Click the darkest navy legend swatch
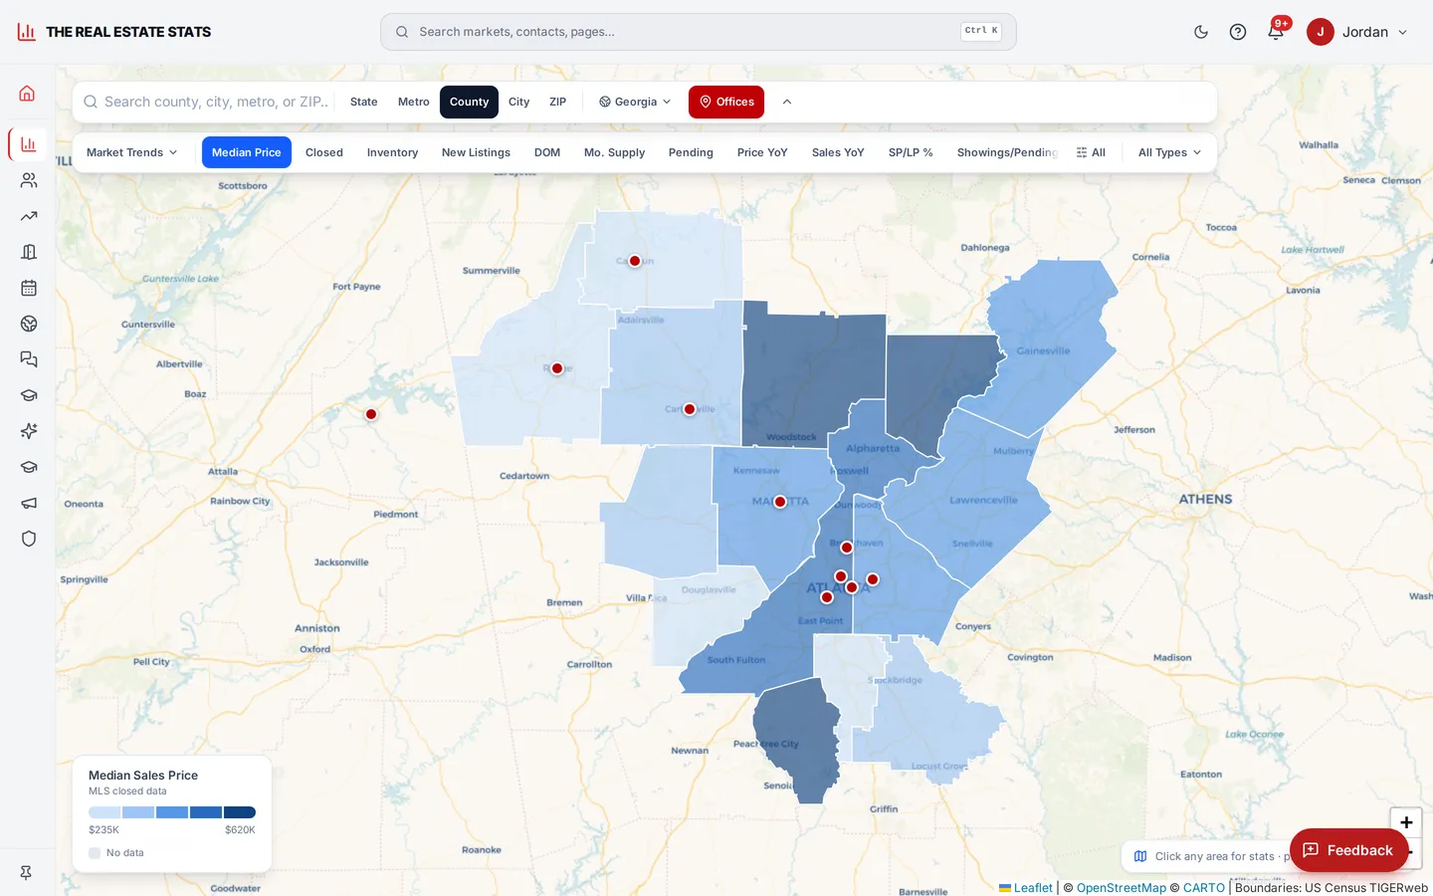Viewport: 1433px width, 896px height. pos(240,812)
